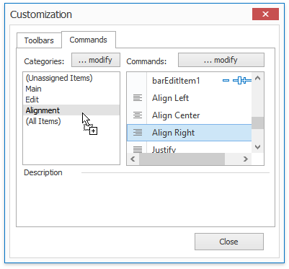The width and height of the screenshot is (289, 269).
Task: Click the horizontal scroll-left arrow
Action: pos(133,159)
